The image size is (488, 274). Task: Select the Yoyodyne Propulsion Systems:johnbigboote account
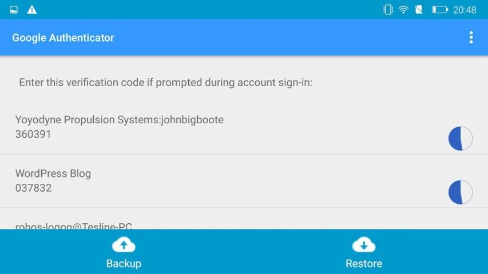[x=244, y=127]
